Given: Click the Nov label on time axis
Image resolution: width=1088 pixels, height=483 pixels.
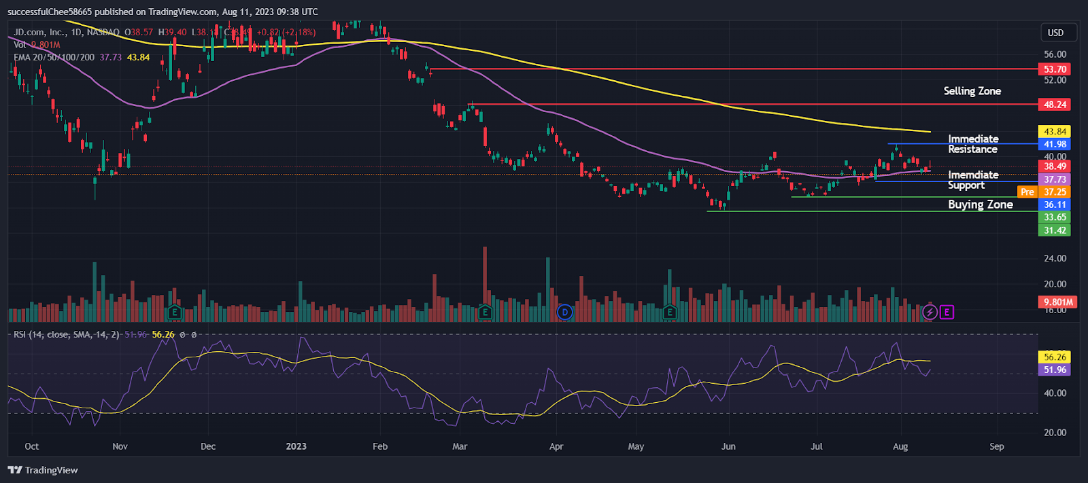Looking at the screenshot, I should click(x=120, y=446).
